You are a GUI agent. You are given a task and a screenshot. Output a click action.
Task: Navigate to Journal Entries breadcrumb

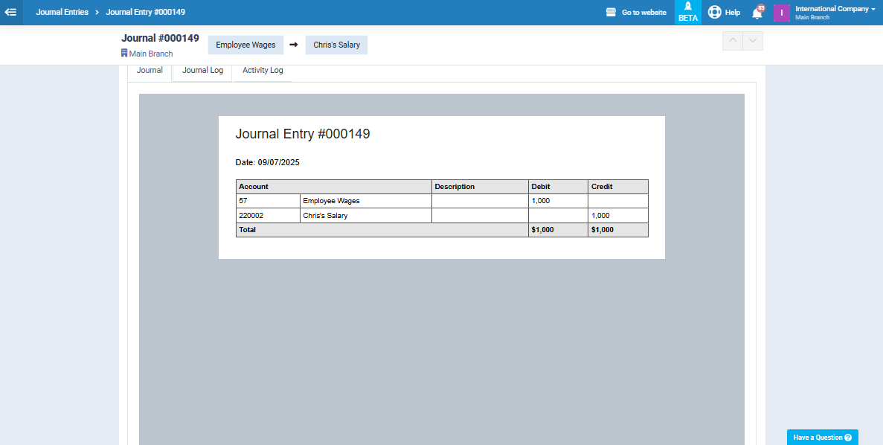[62, 13]
